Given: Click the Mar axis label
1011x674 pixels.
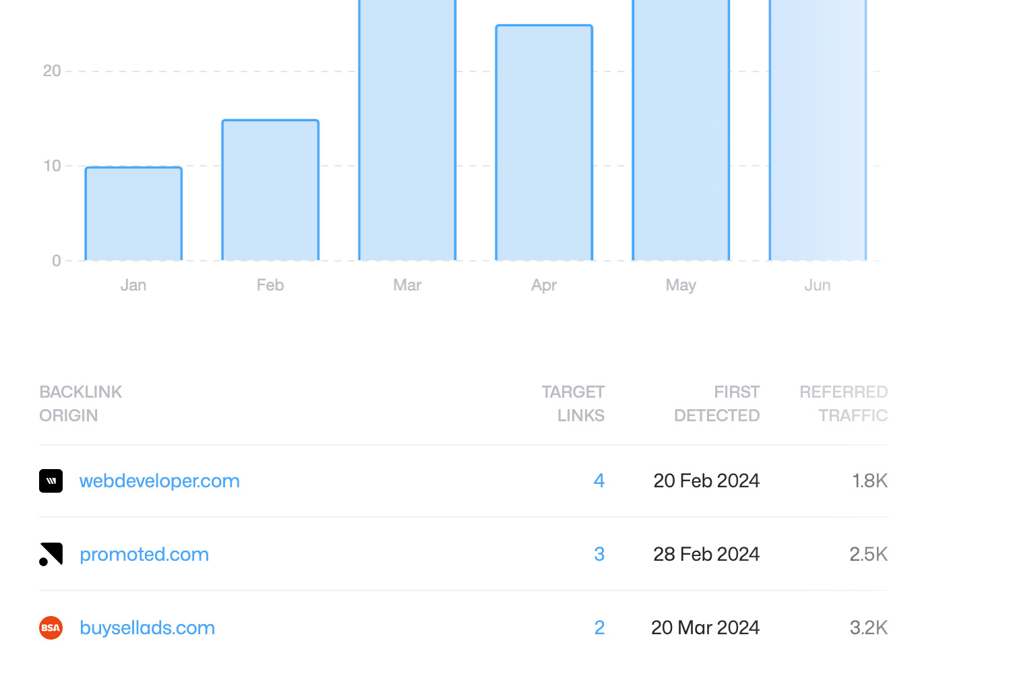Looking at the screenshot, I should click(407, 285).
